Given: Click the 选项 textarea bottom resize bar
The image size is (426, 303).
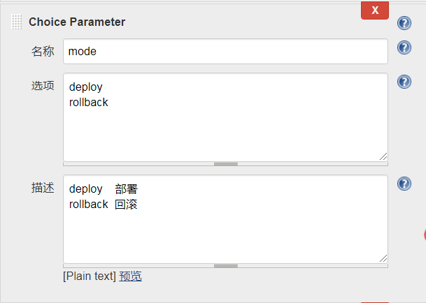Looking at the screenshot, I should (225, 164).
